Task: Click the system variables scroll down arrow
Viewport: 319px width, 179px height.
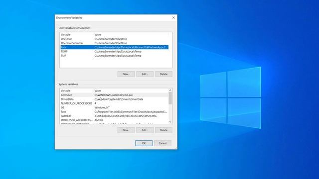Action: (170, 122)
